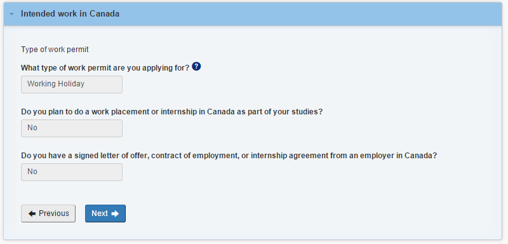The height and width of the screenshot is (244, 508).
Task: Click the blue header bar of the section
Action: click(253, 14)
